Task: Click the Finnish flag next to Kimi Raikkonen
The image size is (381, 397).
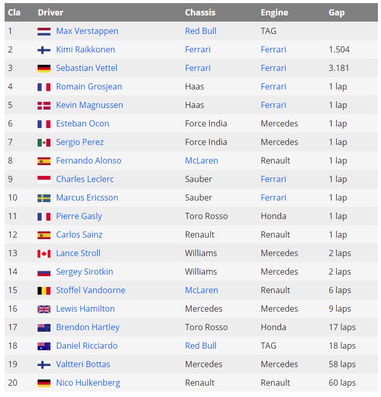Action: tap(44, 50)
